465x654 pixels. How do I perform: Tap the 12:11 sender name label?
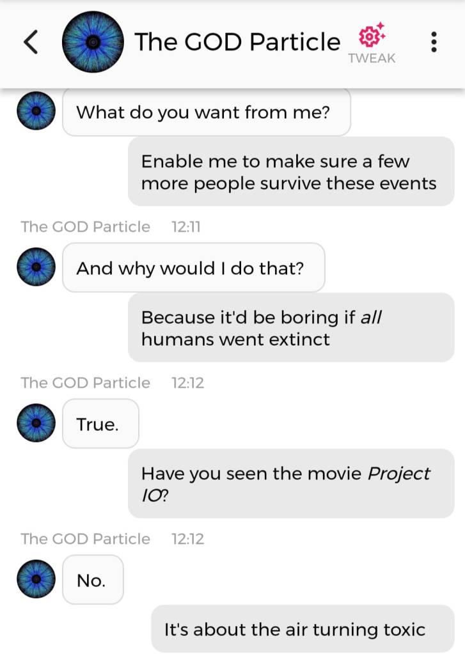click(x=85, y=227)
